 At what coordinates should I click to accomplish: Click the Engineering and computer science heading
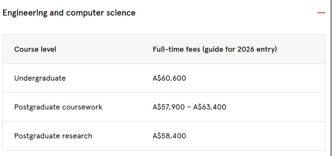coord(69,13)
